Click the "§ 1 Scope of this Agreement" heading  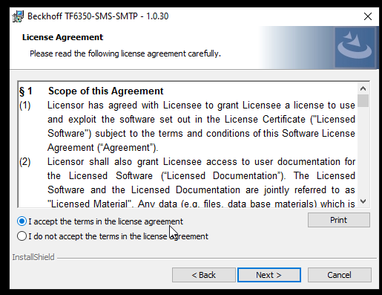coord(91,91)
